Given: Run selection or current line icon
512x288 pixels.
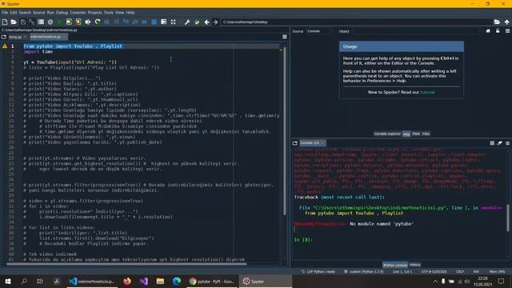Looking at the screenshot, I should click(88, 22).
